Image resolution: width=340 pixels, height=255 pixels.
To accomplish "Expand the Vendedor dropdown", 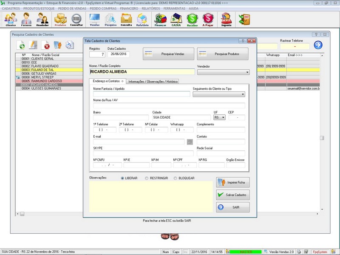I will point(247,72).
